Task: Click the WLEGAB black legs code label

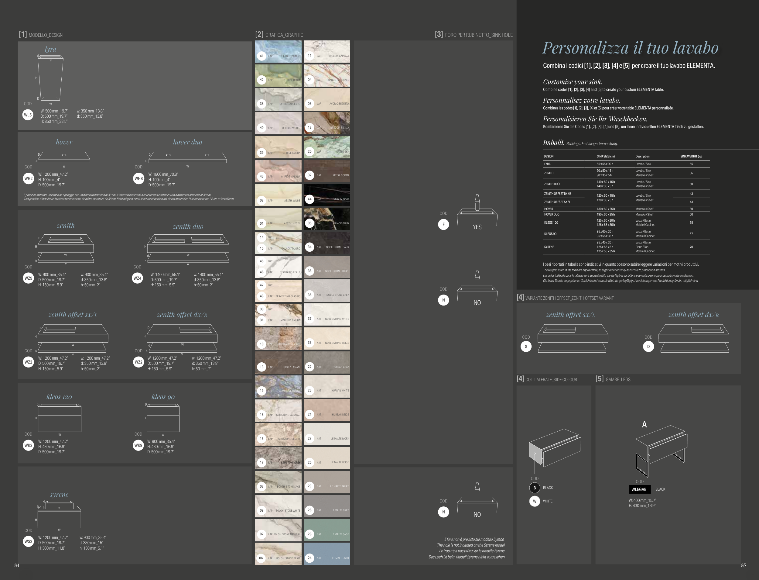Action: point(639,489)
